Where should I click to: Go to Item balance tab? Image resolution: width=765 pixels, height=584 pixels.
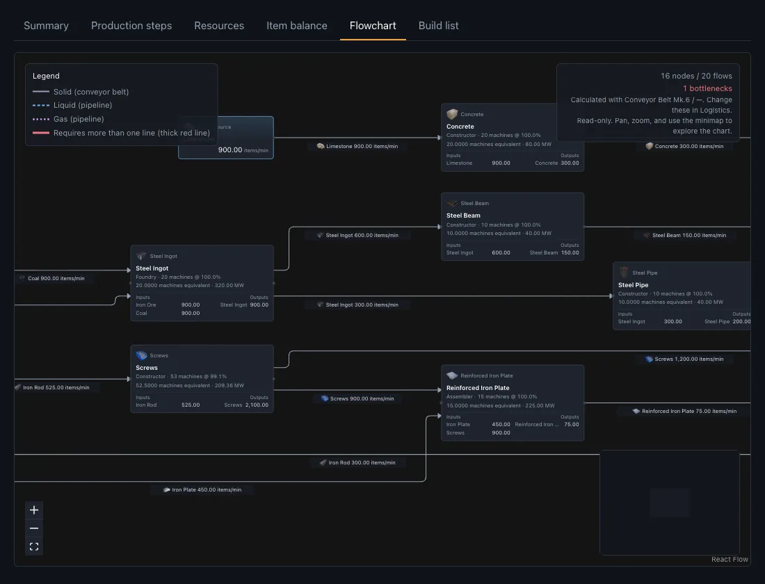[x=297, y=25]
